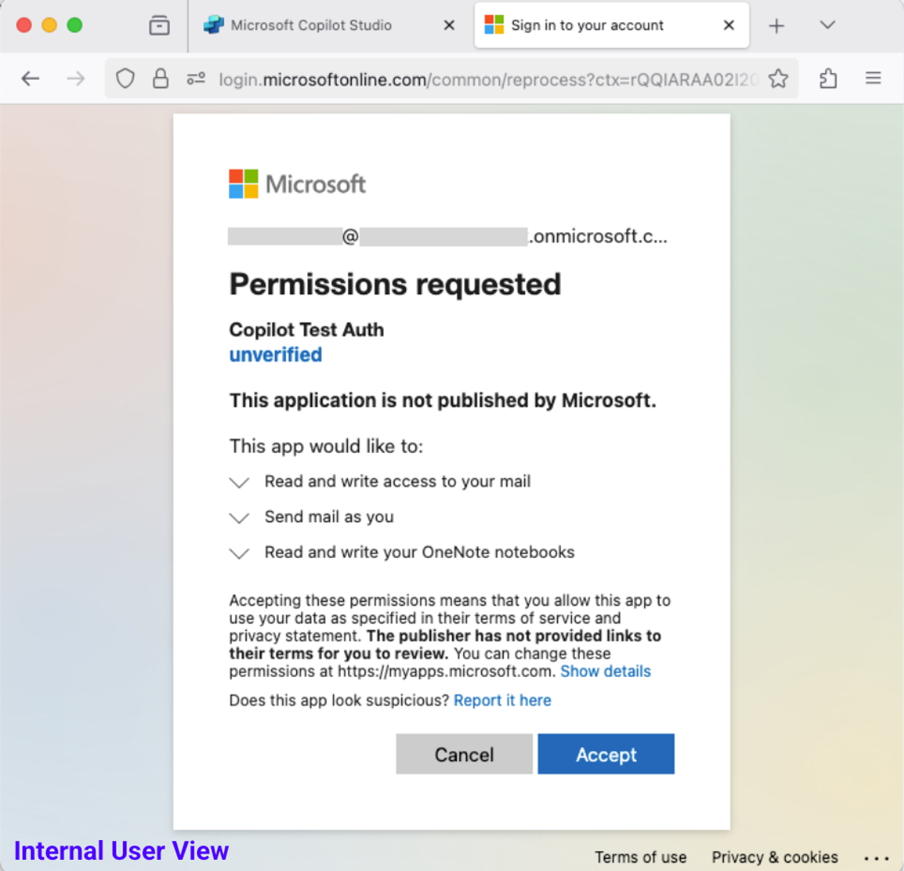This screenshot has width=904, height=871.
Task: Expand the Send mail as you permission
Action: click(239, 517)
